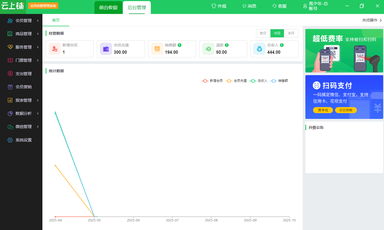Open the 扫码支付 promotional banner

click(344, 97)
